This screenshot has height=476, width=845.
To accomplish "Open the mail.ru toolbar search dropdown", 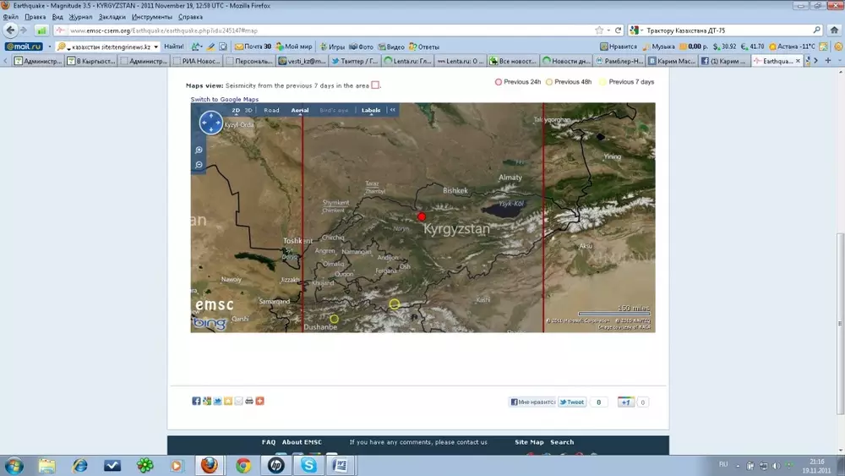I will (155, 47).
